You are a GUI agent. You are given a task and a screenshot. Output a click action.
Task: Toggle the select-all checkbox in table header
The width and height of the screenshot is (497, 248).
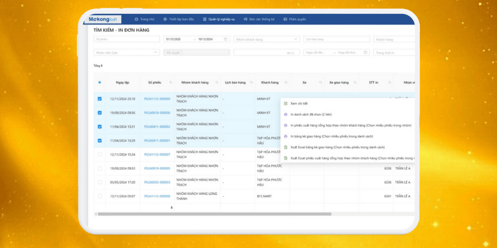(99, 82)
